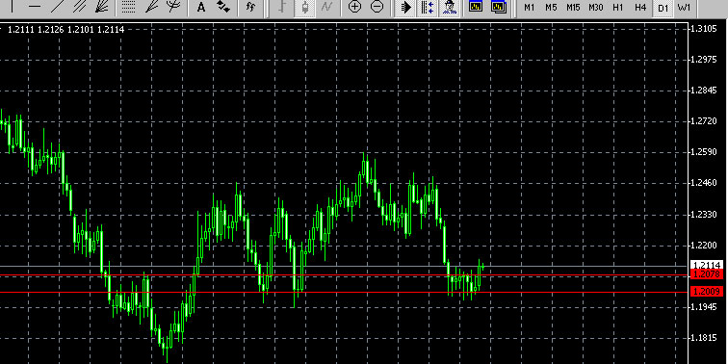The height and width of the screenshot is (364, 728).
Task: Toggle chart shift from right border
Action: point(428,7)
